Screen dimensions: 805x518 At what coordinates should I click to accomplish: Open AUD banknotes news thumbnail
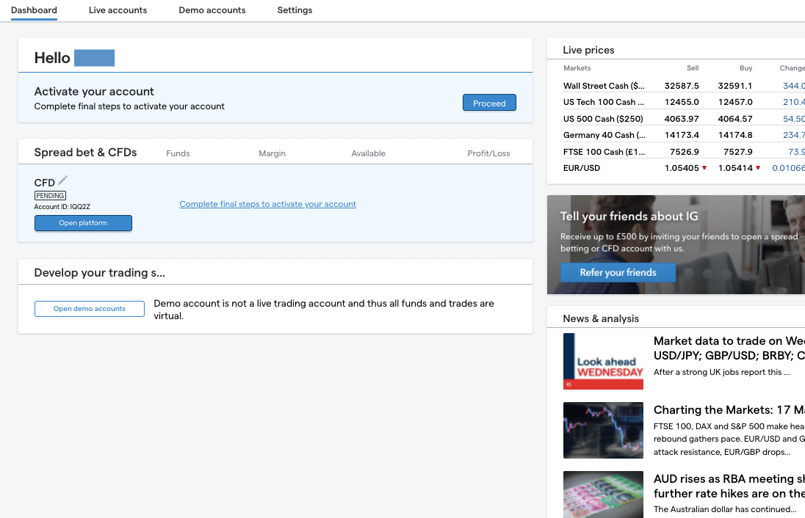click(x=603, y=495)
